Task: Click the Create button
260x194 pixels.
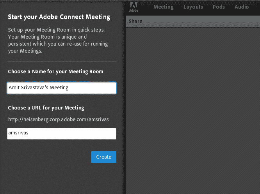Action: tap(103, 157)
